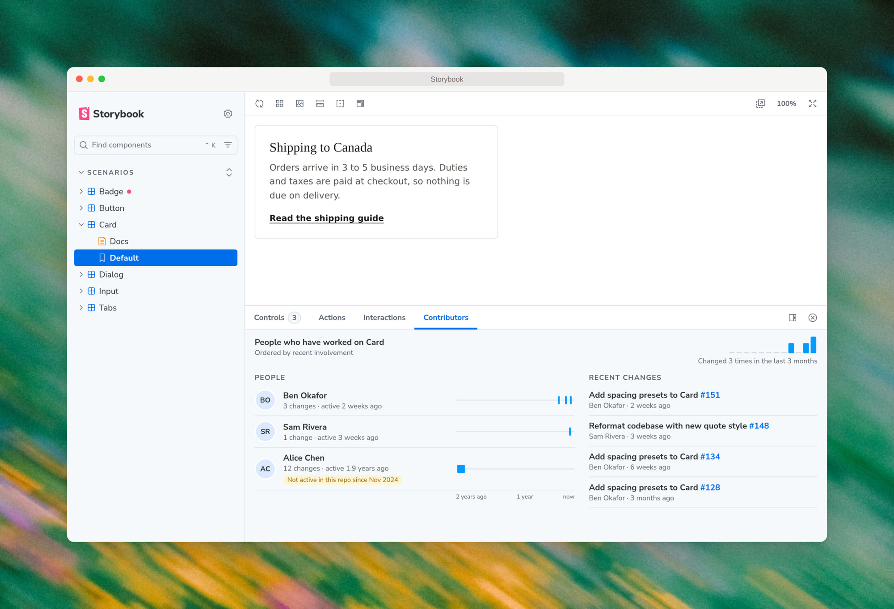This screenshot has width=894, height=609.
Task: Click the remount component reload icon
Action: pos(259,104)
